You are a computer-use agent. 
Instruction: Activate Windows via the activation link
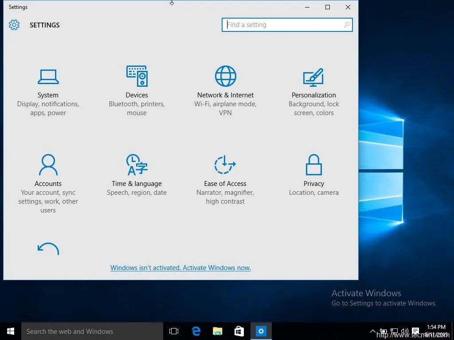coord(180,268)
